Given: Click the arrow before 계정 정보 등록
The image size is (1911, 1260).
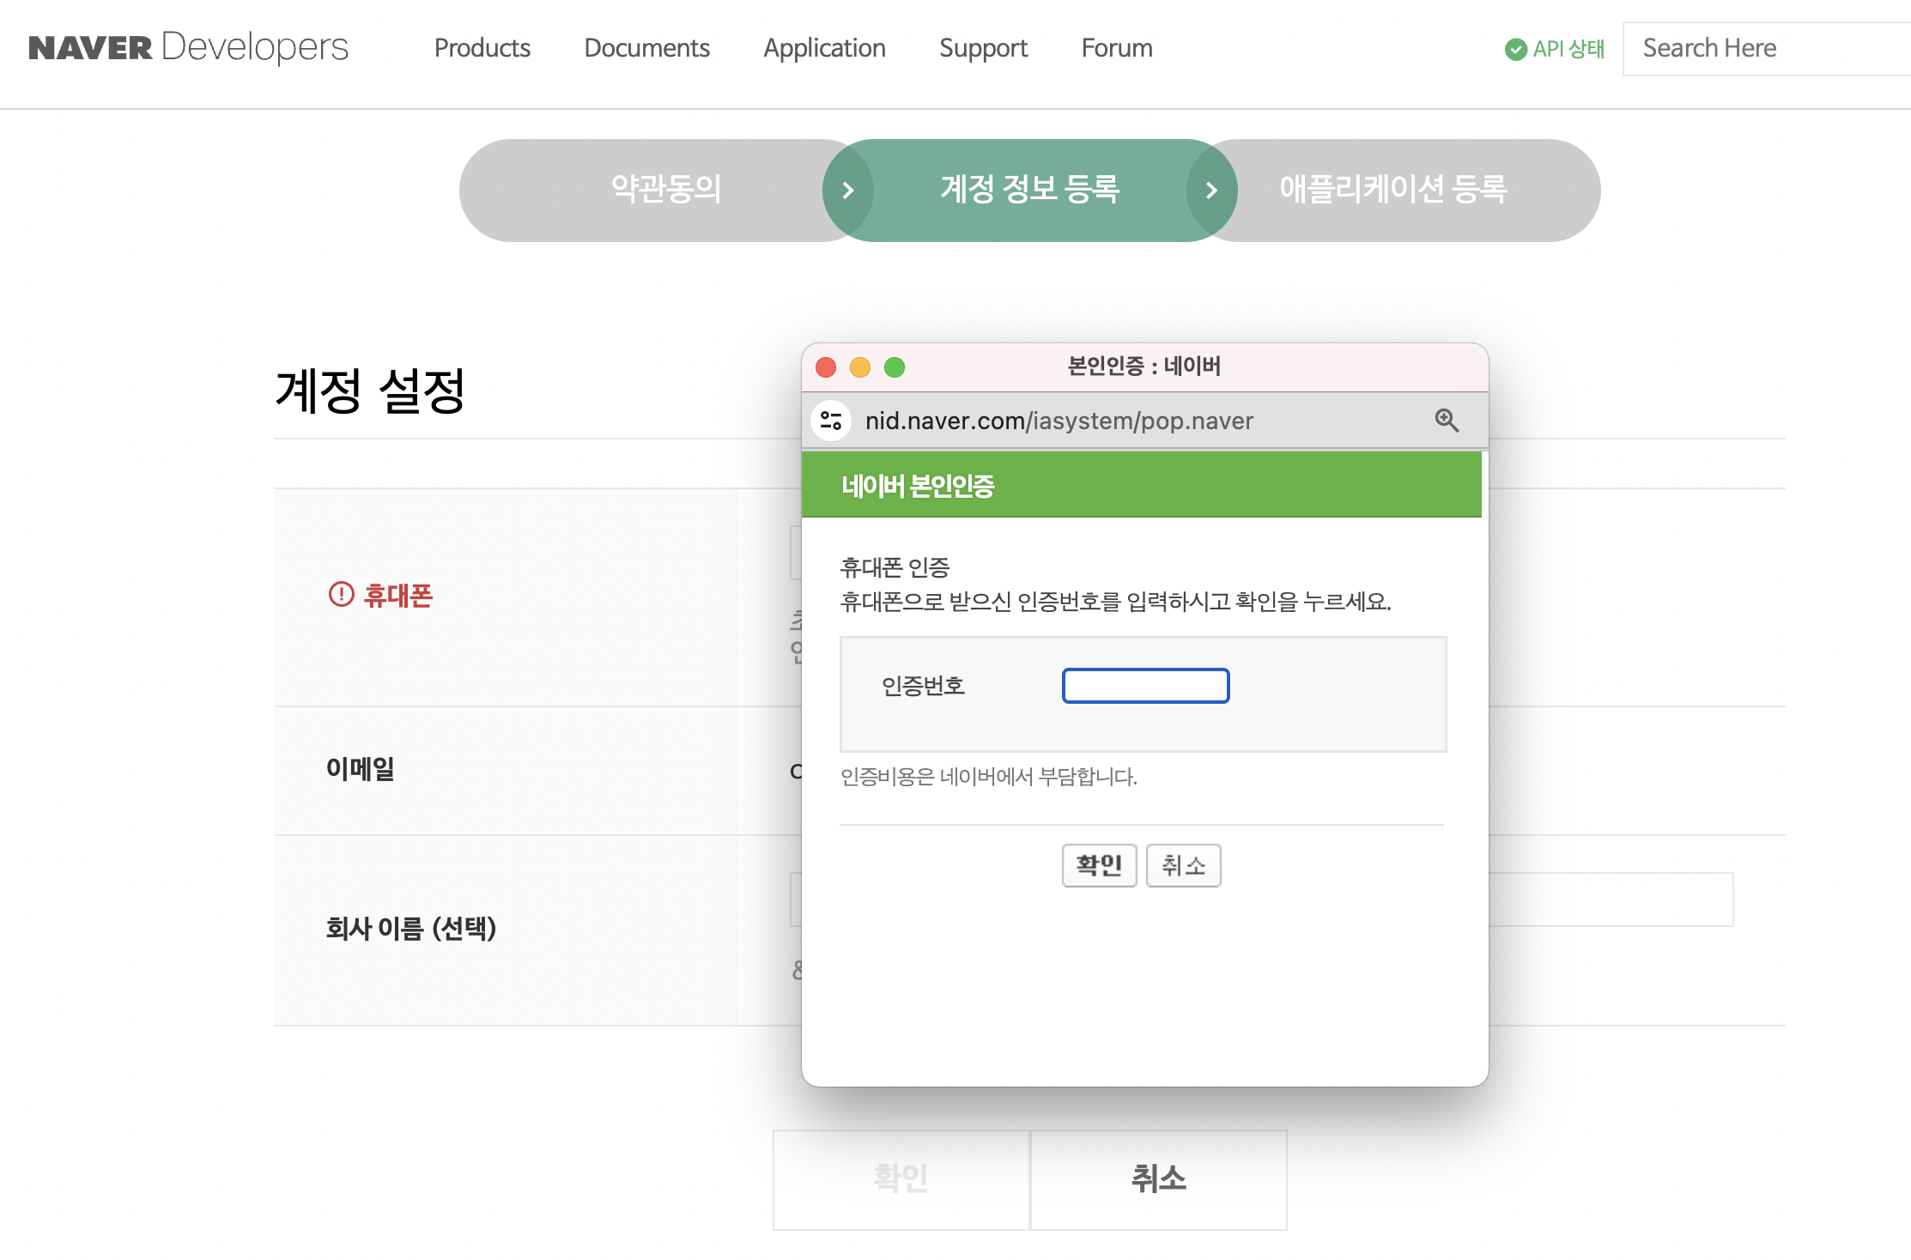Looking at the screenshot, I should pyautogui.click(x=848, y=191).
